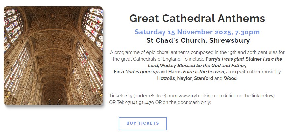Click the composer name Stanford
Viewport: 289px width, 132px height.
[x=203, y=78]
